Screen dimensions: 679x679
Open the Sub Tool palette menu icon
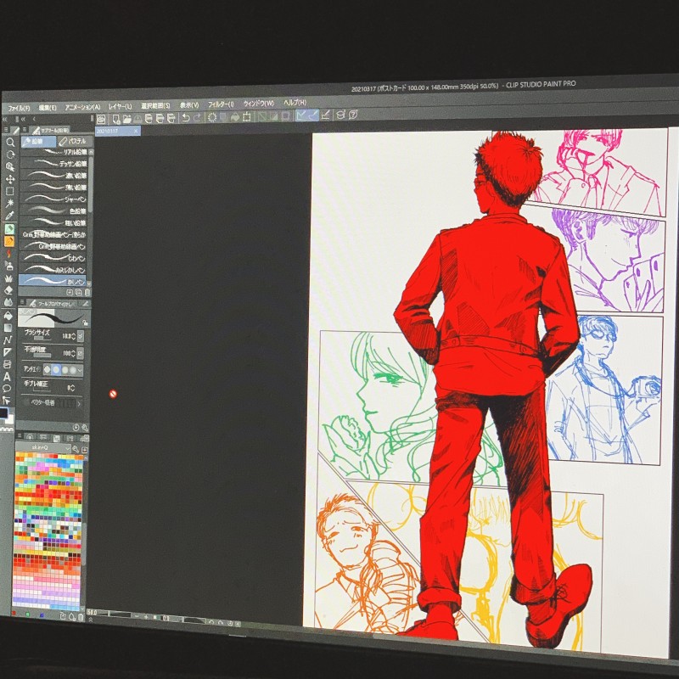click(x=25, y=130)
